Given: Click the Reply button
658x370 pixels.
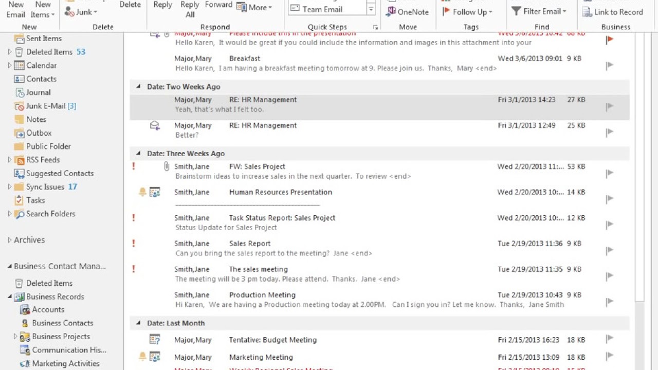Looking at the screenshot, I should click(x=163, y=5).
